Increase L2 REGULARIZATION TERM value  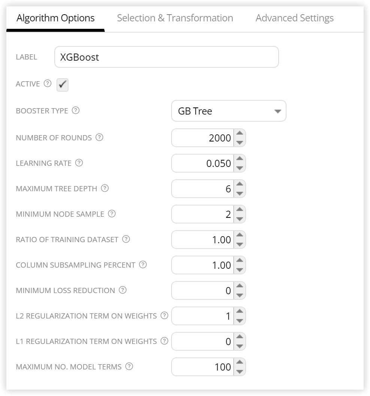[240, 311]
